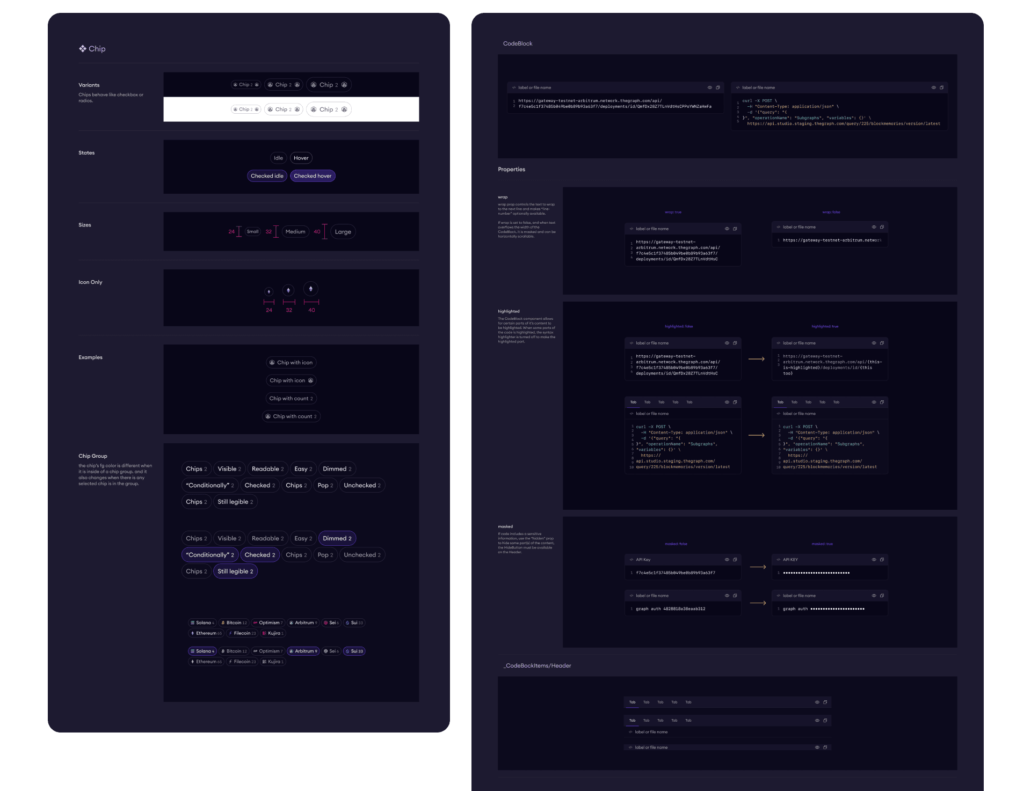Select second Tab on the tabbed curl block below highlighted: false
This screenshot has height=791, width=1031.
click(x=647, y=402)
